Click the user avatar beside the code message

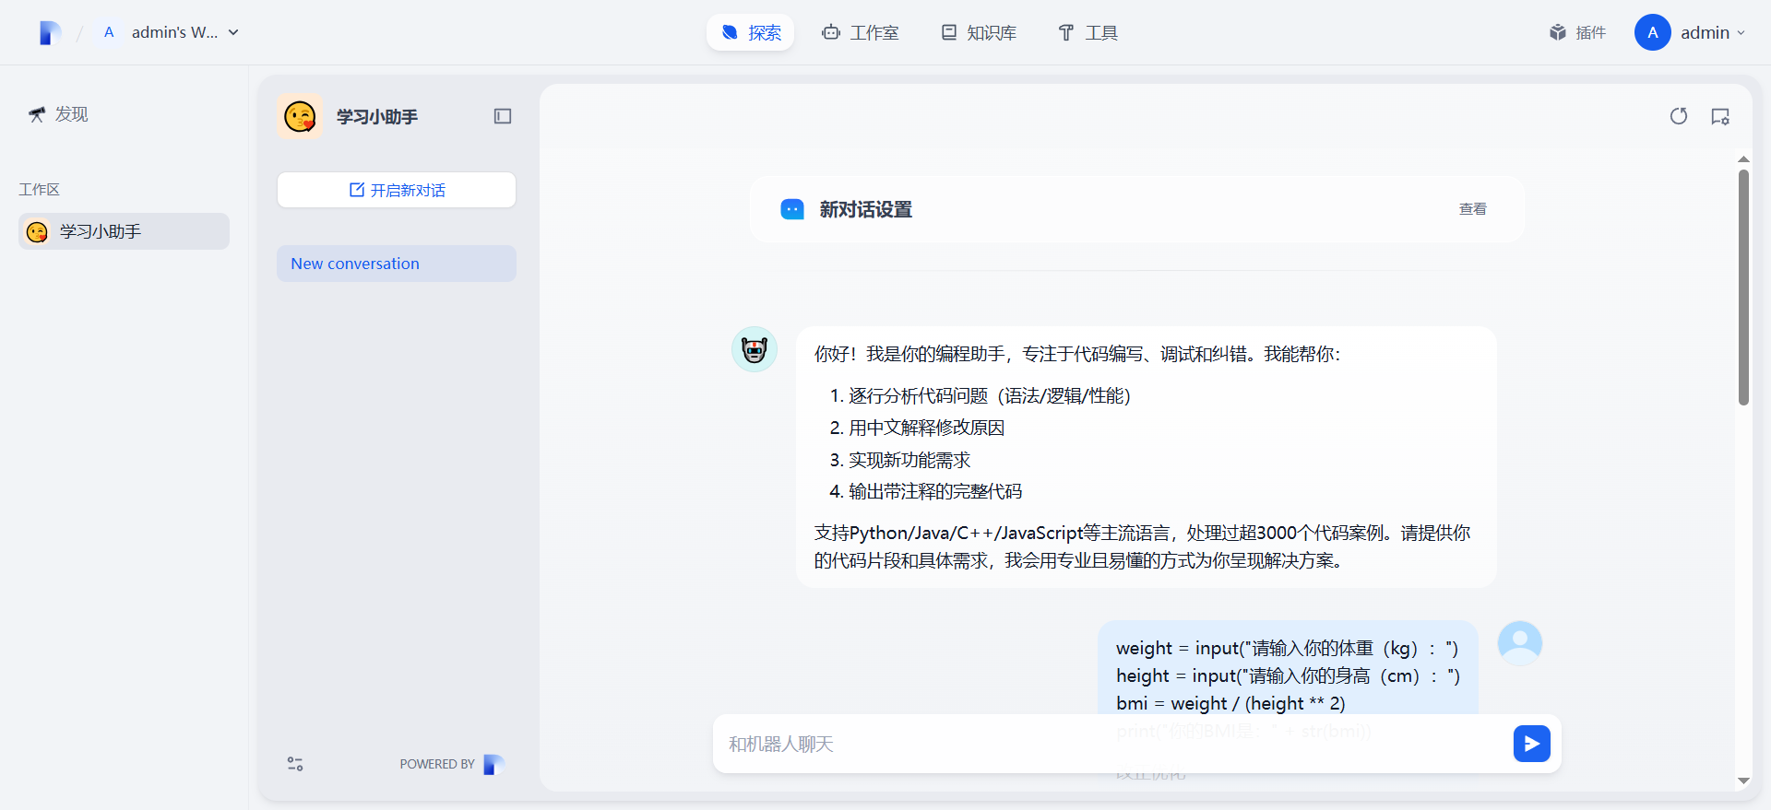point(1520,643)
